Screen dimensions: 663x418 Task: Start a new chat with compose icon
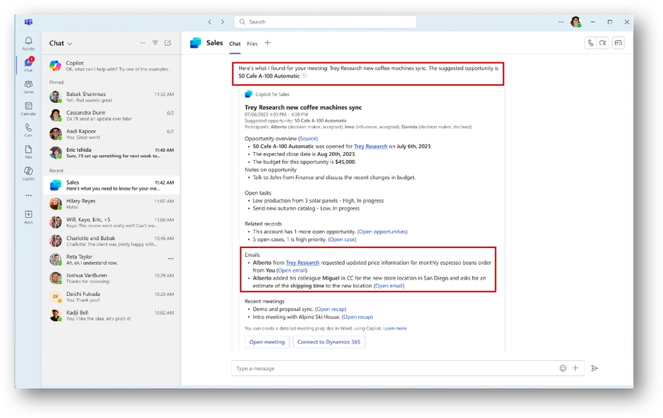[168, 42]
